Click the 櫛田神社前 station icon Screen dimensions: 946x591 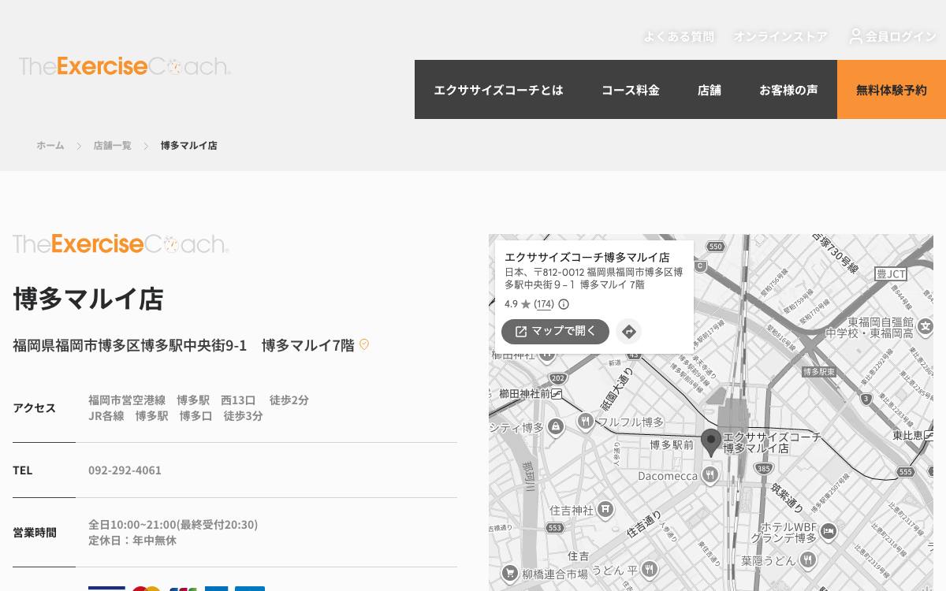tap(557, 393)
